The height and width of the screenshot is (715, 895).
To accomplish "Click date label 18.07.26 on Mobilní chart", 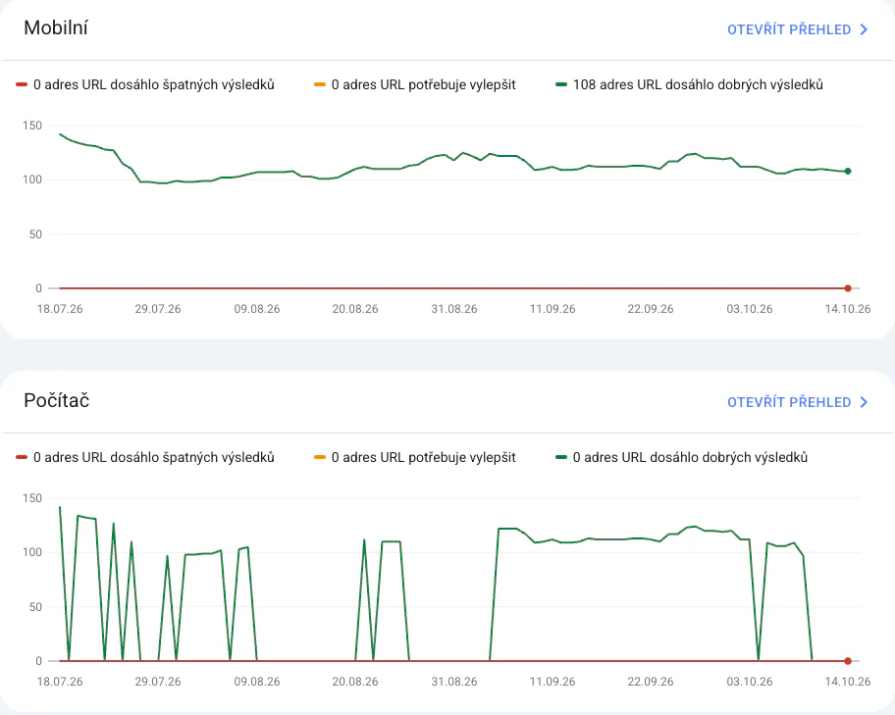I will click(x=60, y=309).
